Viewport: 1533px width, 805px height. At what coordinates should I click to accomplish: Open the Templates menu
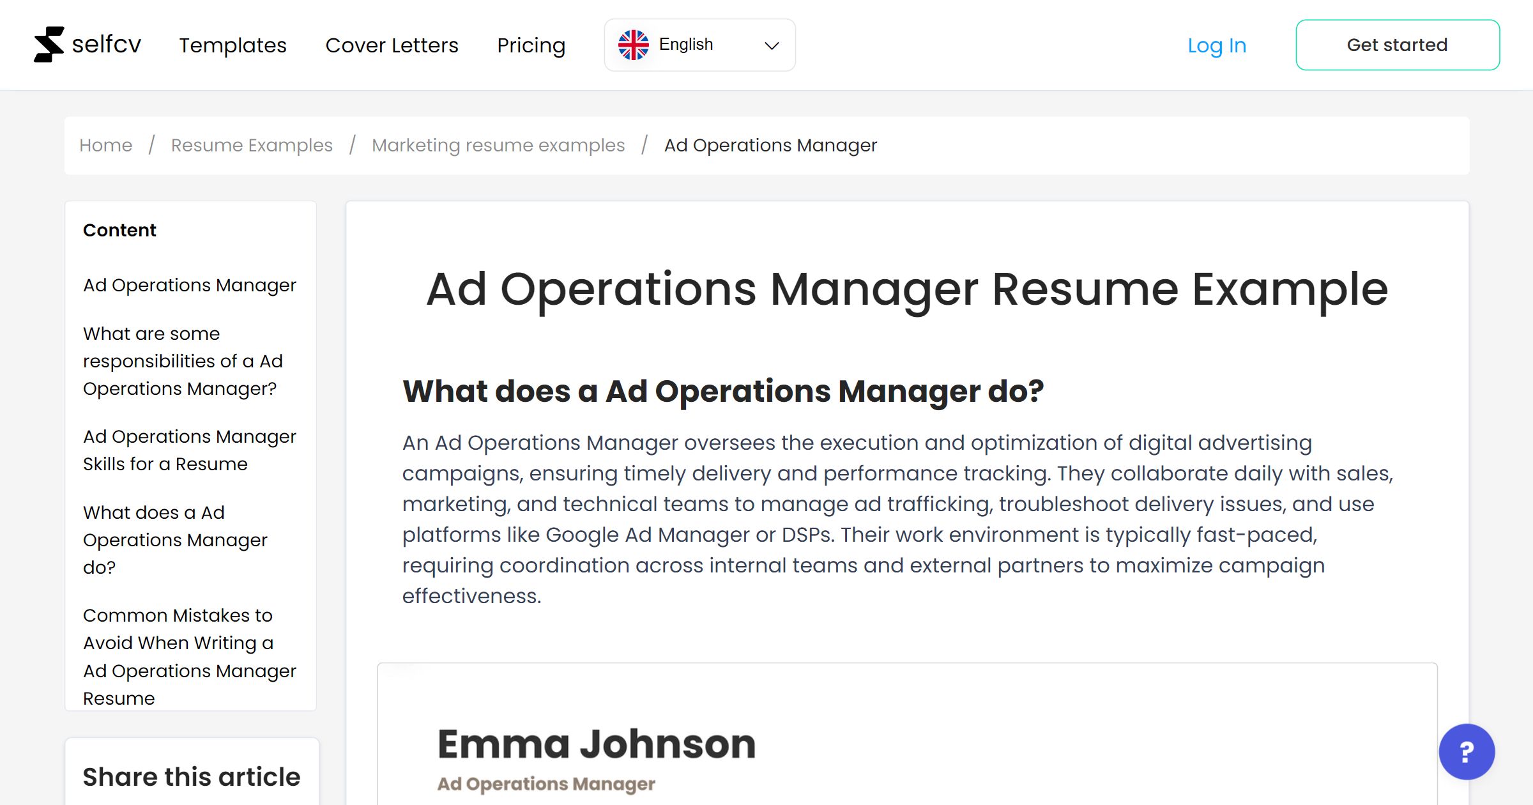[233, 45]
